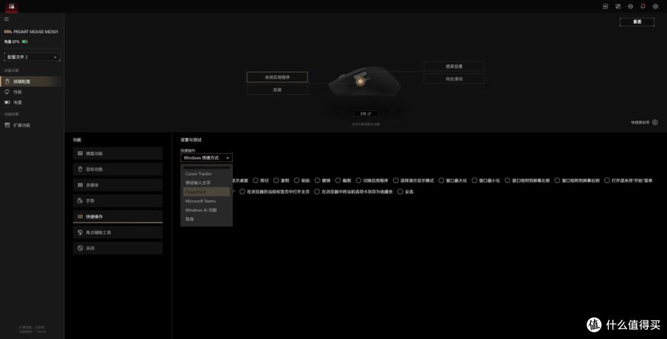Choose 预设输入文字 from the dropdown list
This screenshot has width=667, height=339.
206,182
